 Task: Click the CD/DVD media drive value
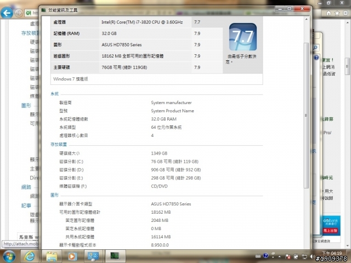tap(159, 186)
